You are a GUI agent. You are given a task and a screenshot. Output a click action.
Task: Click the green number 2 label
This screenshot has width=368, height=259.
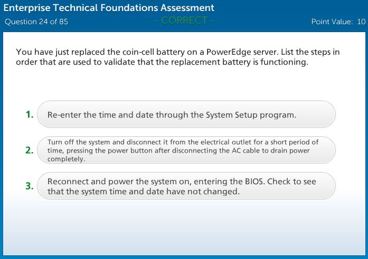30,150
